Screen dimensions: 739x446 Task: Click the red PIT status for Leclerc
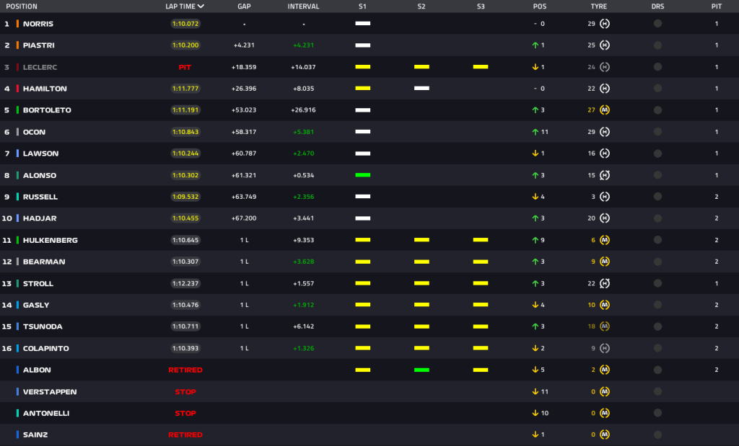tap(185, 67)
